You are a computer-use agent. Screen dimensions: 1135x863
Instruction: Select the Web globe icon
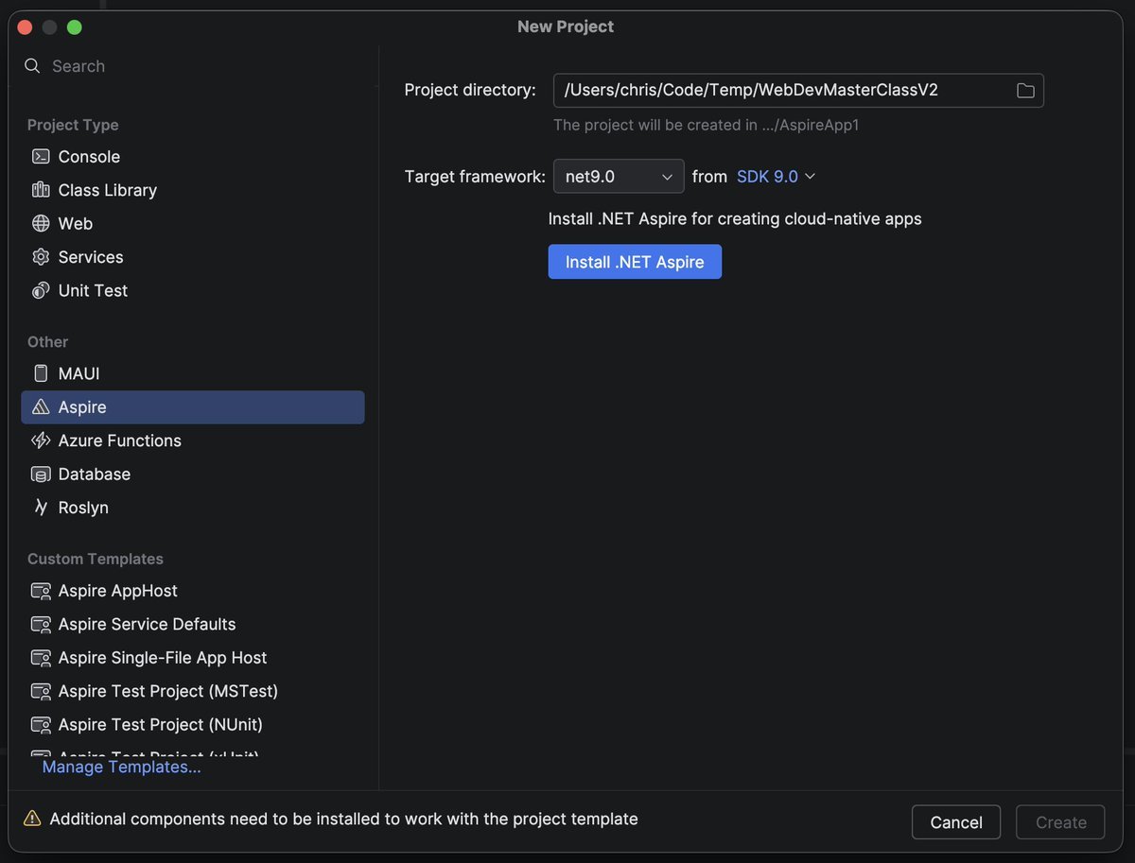(41, 224)
